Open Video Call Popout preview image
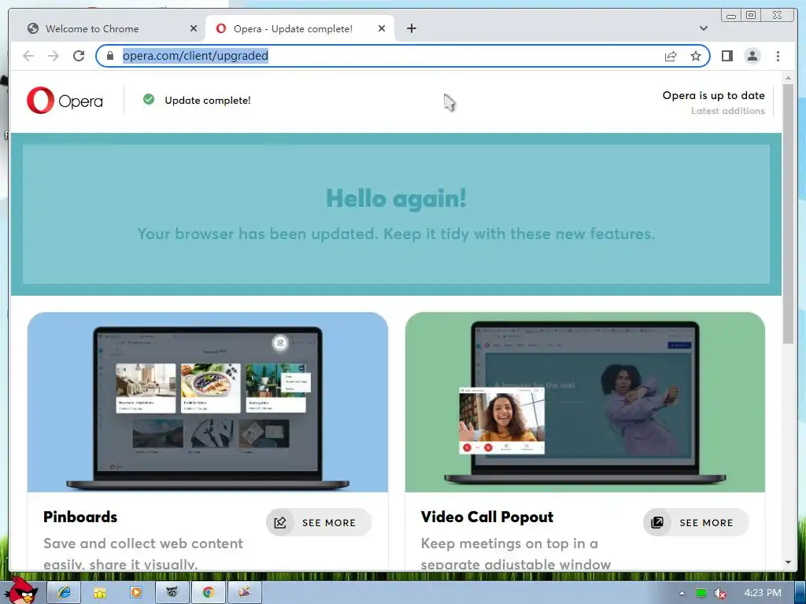806x604 pixels. coord(585,402)
